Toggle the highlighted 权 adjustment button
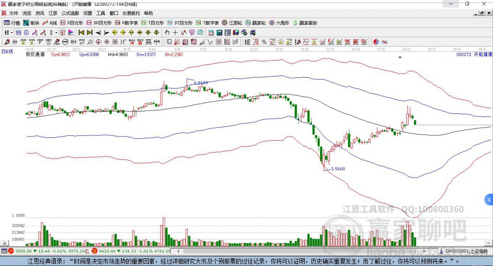Screen dimensions: 493x266 coord(63,33)
